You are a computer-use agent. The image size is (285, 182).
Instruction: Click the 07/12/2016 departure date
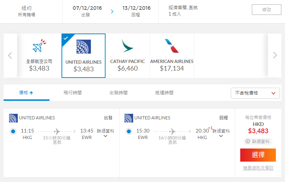(87, 8)
